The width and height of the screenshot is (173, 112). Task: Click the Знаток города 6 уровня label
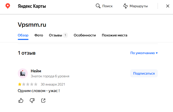[50, 76]
